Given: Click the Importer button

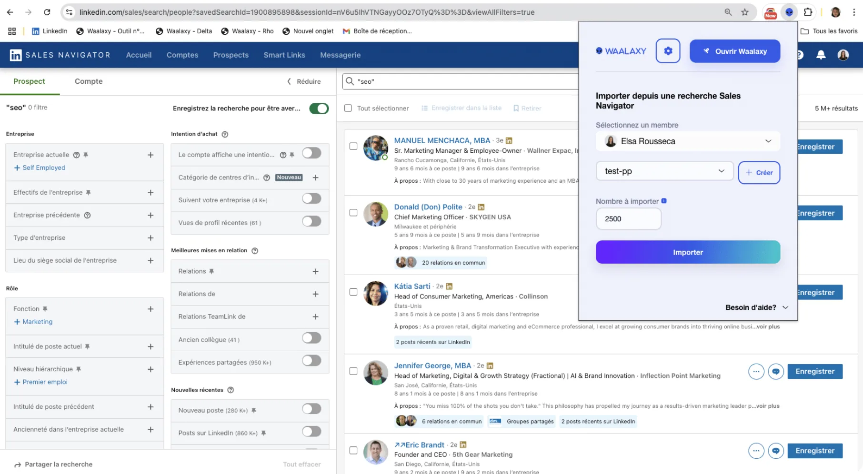Looking at the screenshot, I should point(688,252).
